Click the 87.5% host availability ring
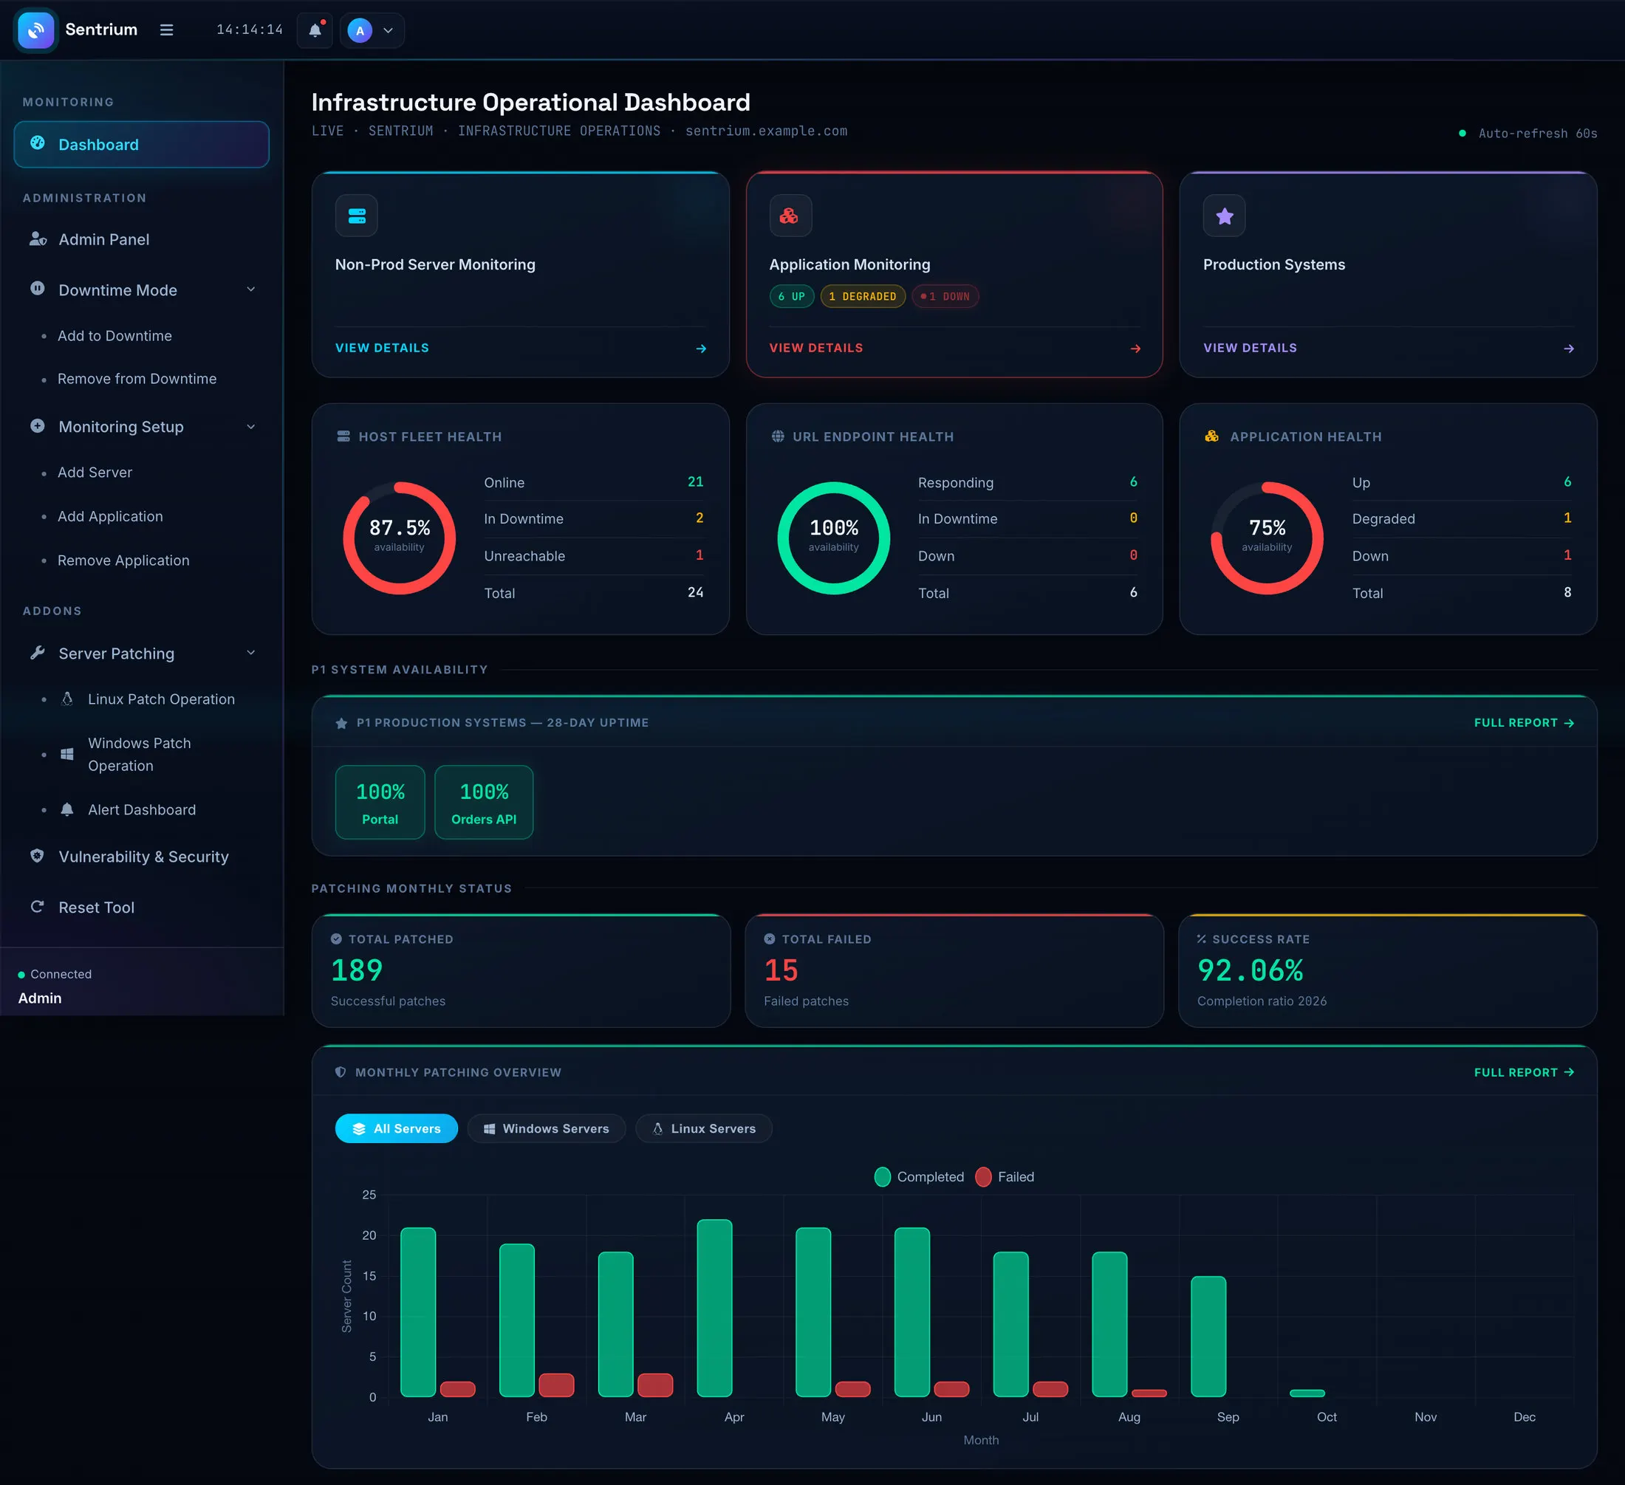1625x1485 pixels. pyautogui.click(x=400, y=538)
